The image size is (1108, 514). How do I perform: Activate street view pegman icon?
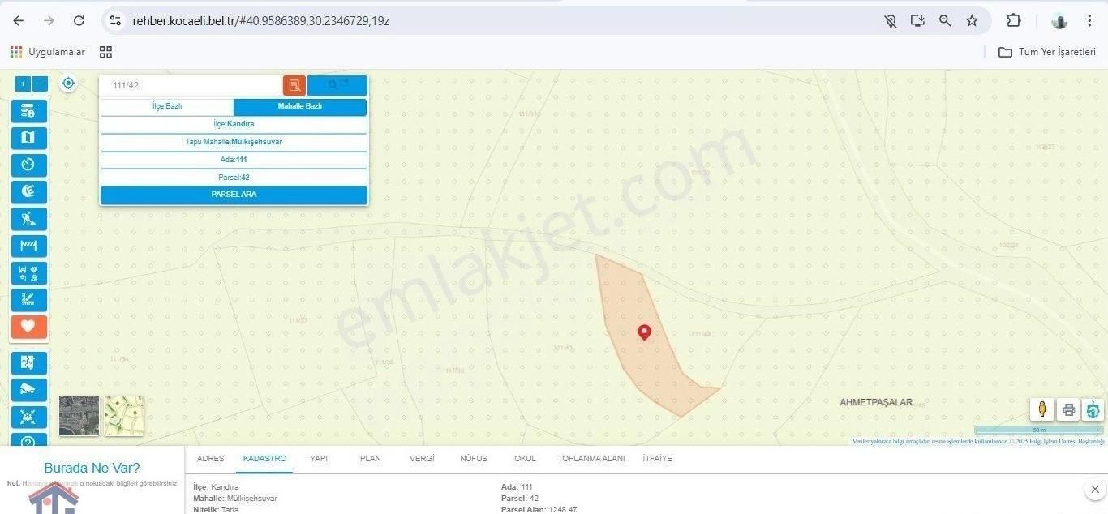click(x=1042, y=409)
